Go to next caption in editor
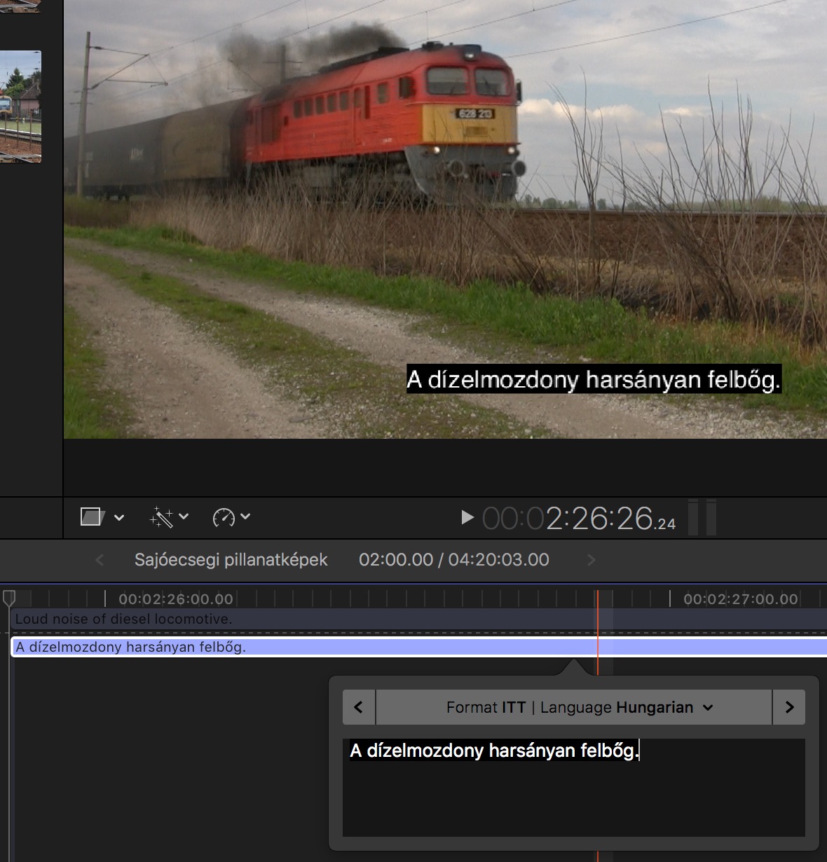The width and height of the screenshot is (827, 862). 789,707
